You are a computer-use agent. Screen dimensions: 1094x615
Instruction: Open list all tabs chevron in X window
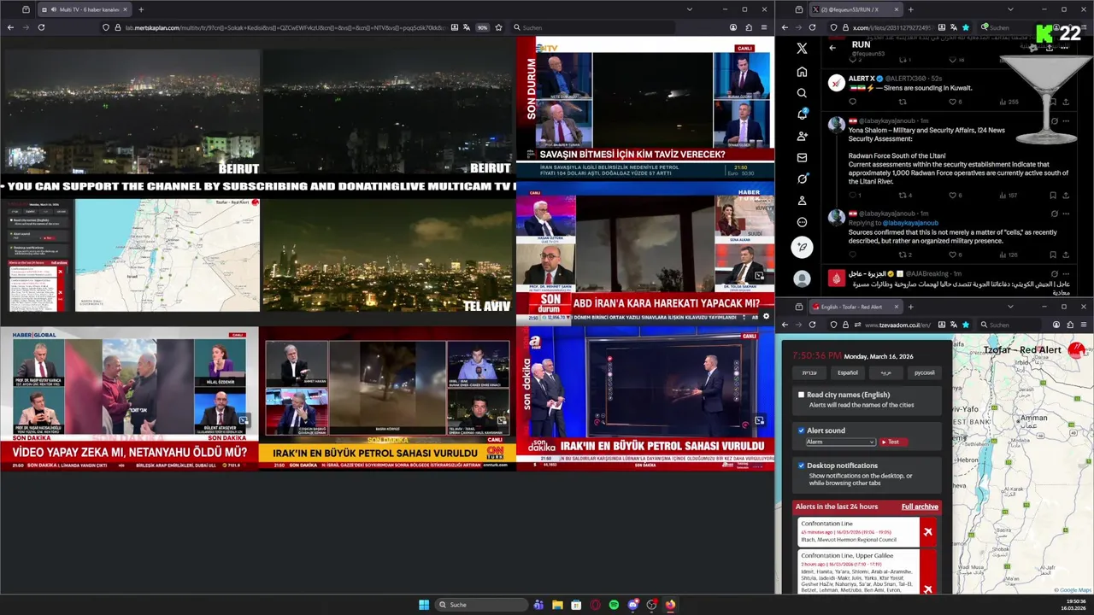tap(1010, 9)
